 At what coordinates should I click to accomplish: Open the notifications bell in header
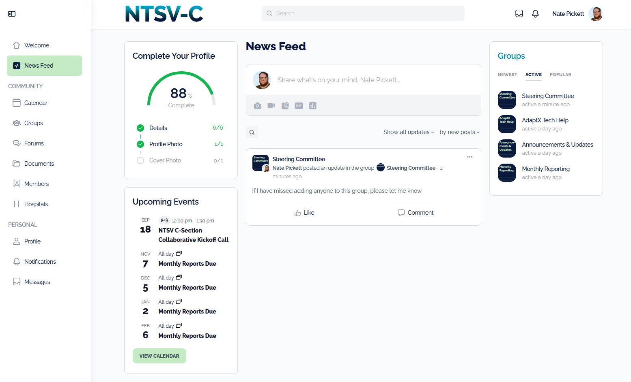click(x=535, y=14)
